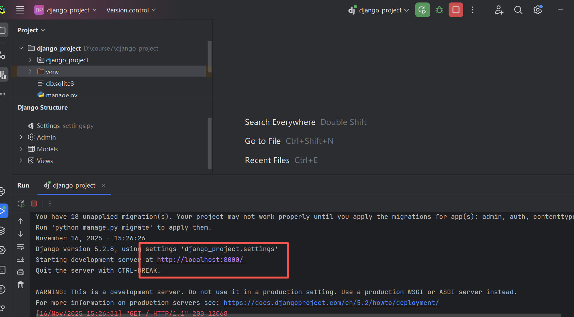Viewport: 574px width, 317px height.
Task: Click the Run tool window label
Action: [23, 185]
